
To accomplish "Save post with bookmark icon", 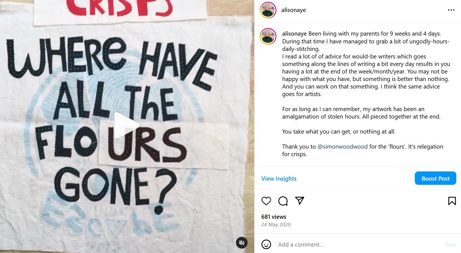I will (x=452, y=201).
